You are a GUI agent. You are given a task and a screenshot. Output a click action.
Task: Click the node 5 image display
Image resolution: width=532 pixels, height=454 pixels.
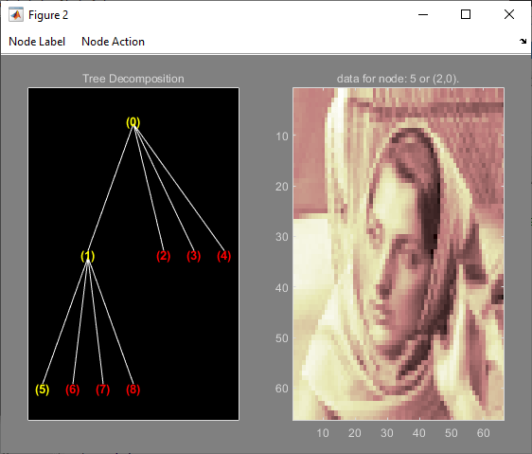pos(399,254)
